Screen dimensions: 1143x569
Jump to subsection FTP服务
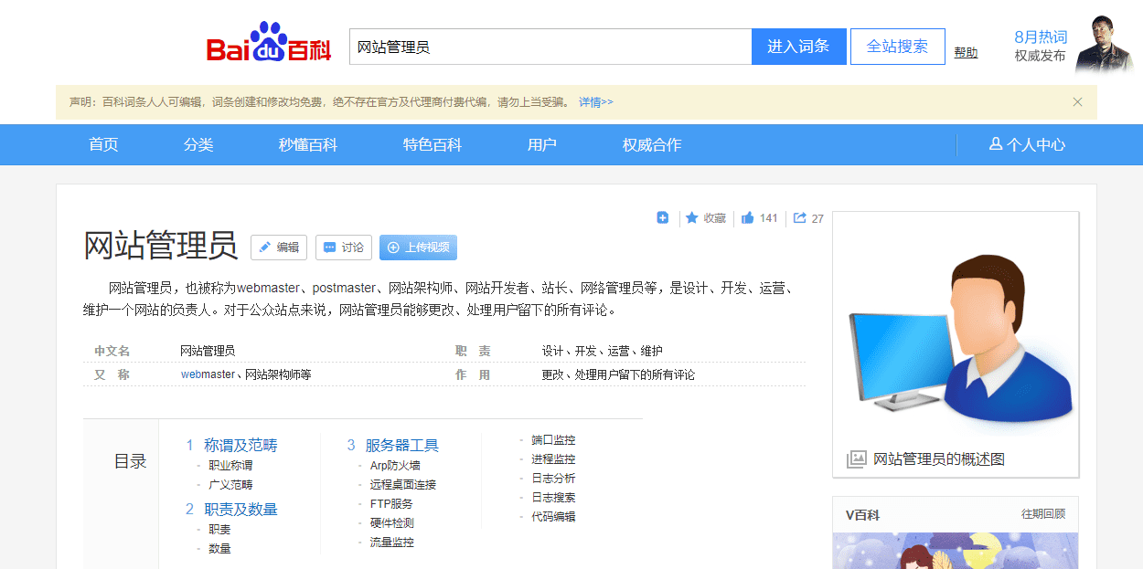click(391, 504)
